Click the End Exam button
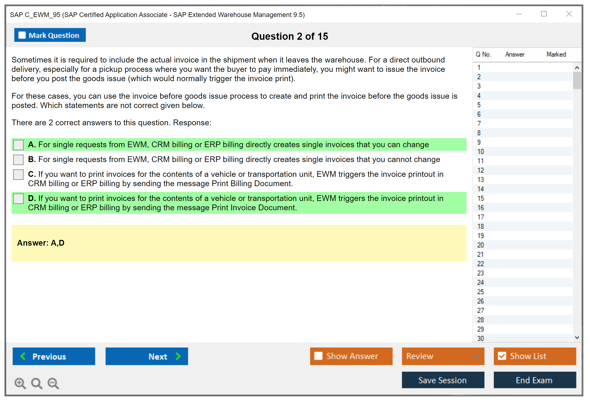 pos(534,380)
